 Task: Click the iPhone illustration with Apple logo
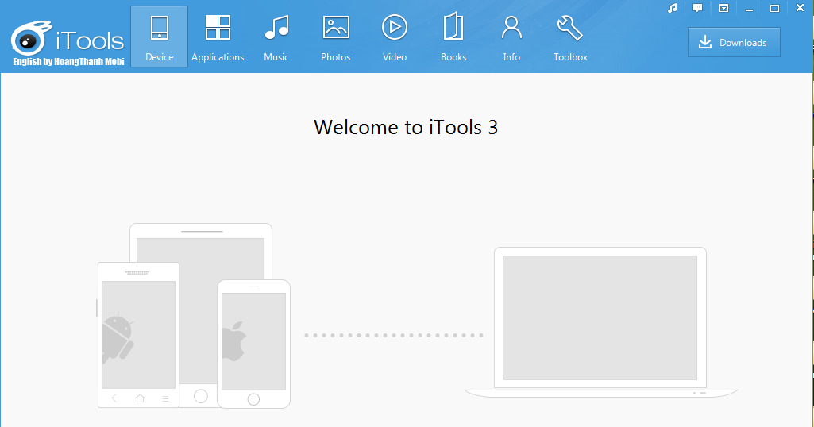[x=253, y=344]
